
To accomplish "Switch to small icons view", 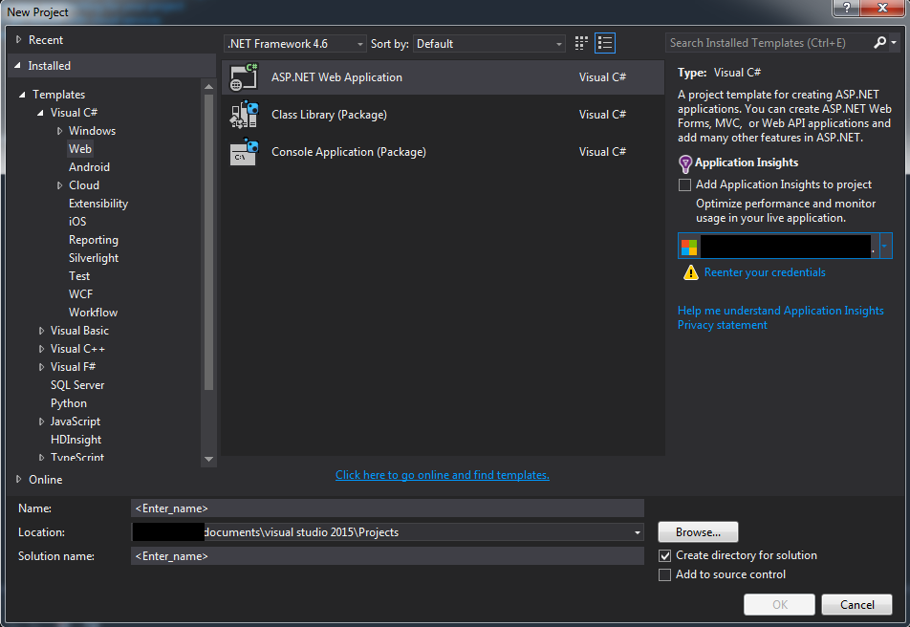I will click(x=581, y=43).
